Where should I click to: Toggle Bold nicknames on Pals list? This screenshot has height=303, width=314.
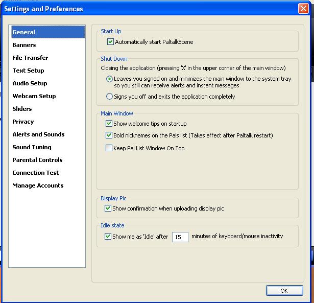109,135
